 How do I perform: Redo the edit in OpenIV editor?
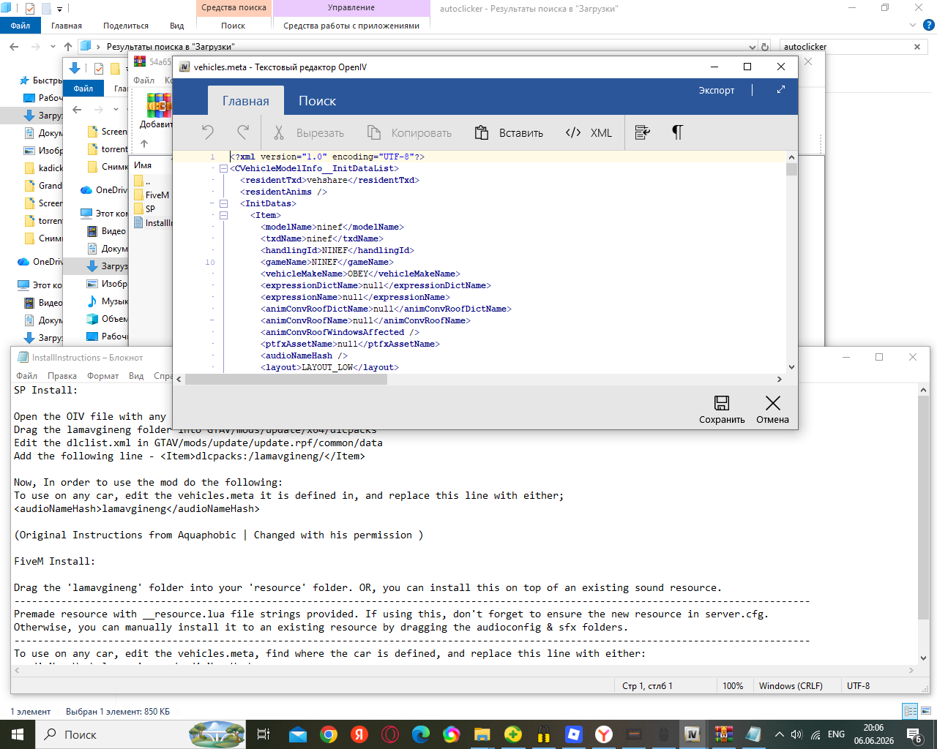point(243,132)
